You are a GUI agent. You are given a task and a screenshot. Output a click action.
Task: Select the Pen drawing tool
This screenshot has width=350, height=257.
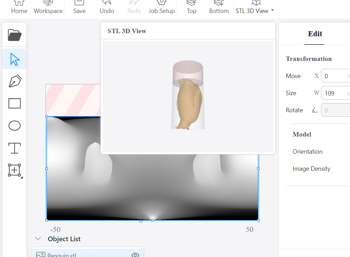point(14,81)
